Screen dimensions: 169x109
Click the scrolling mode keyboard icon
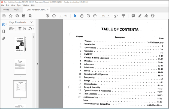coord(123,16)
